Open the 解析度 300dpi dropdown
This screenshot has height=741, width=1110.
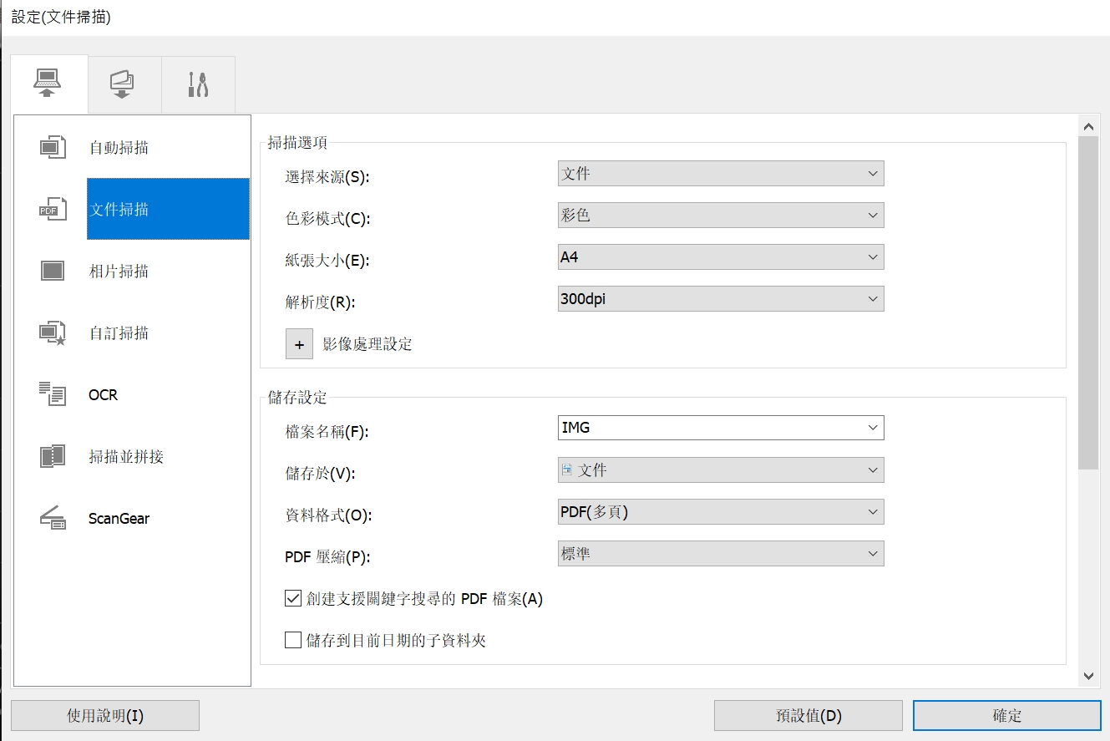721,299
